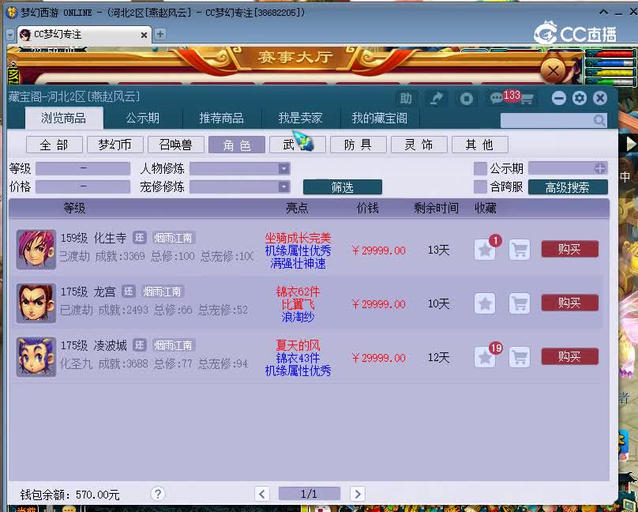Favorite the 175级 龙宫 listing star
Screen dimensions: 638x512
tap(485, 303)
